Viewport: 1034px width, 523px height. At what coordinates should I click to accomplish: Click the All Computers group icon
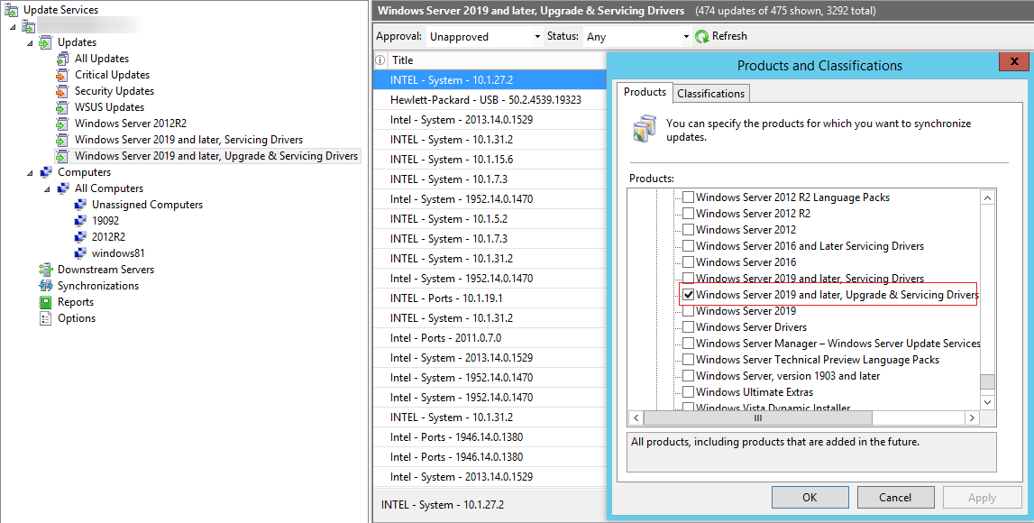click(x=62, y=188)
